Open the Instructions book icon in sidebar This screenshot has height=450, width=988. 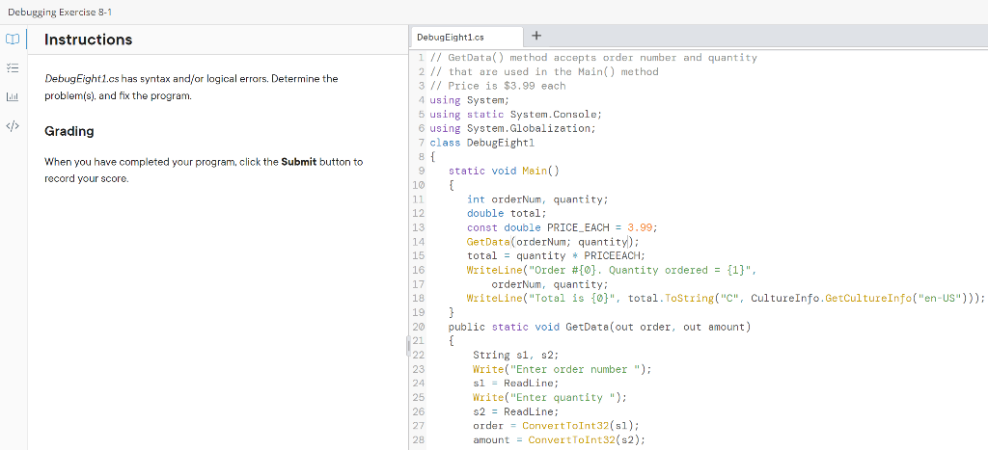pyautogui.click(x=13, y=39)
